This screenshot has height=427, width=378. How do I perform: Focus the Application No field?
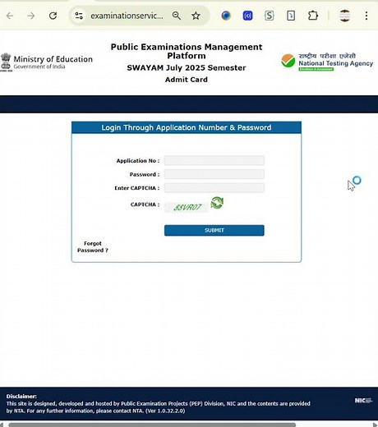214,160
